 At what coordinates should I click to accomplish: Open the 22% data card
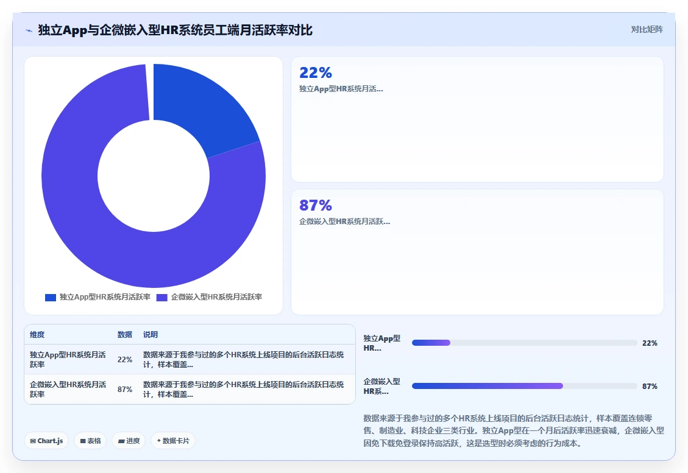(477, 119)
